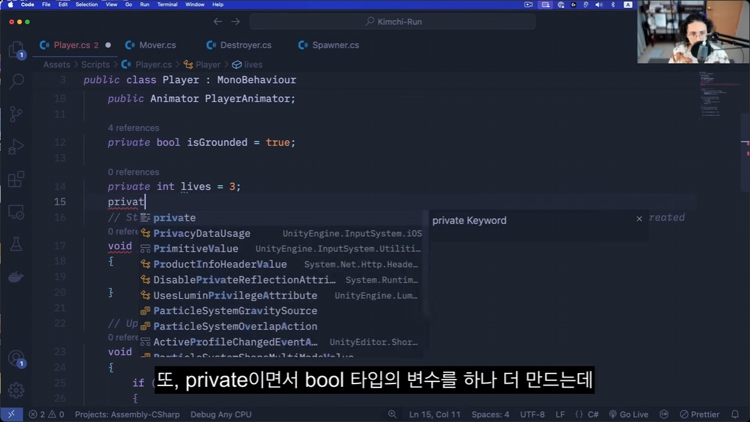Click the Prettier status item

click(x=700, y=414)
